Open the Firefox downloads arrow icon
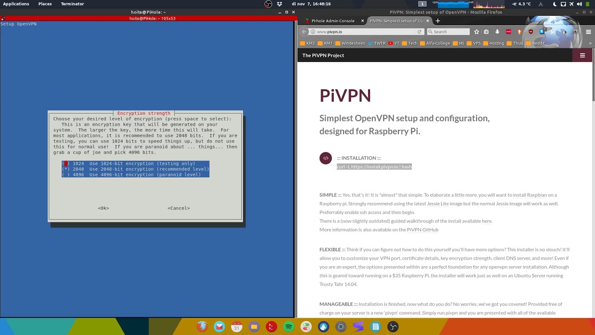Screen dimensions: 595x335 coord(497,32)
